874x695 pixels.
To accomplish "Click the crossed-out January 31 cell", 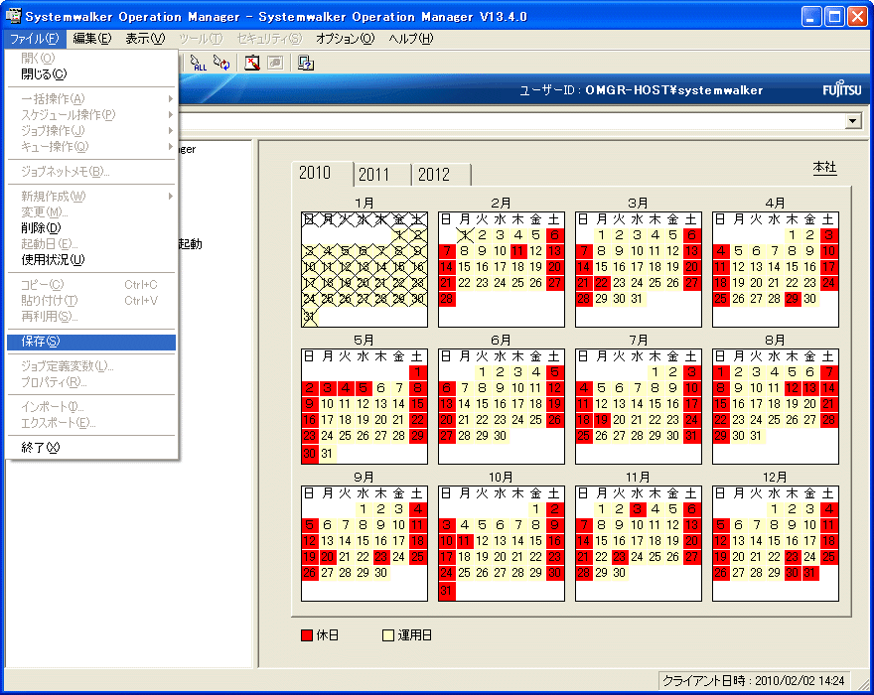I will pos(309,317).
